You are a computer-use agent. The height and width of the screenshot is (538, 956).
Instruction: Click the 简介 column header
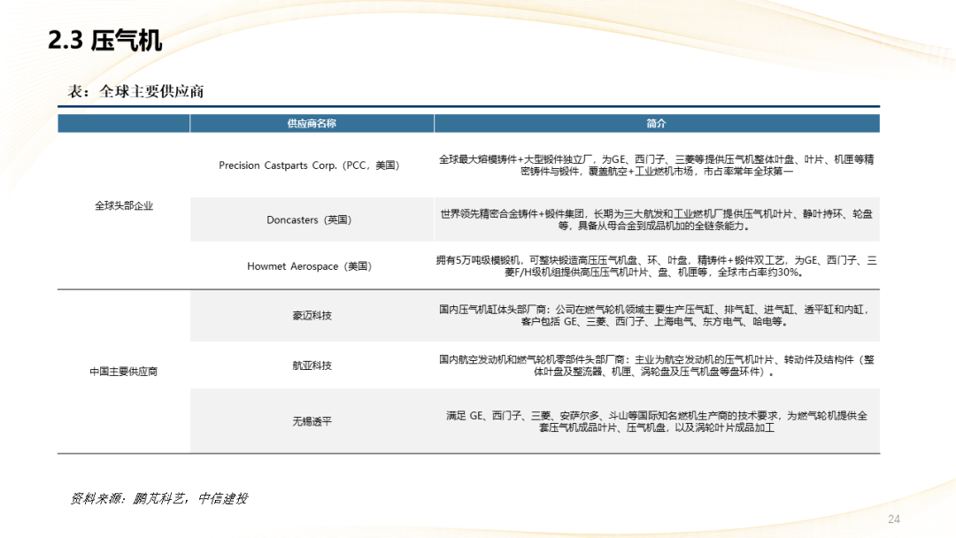point(657,123)
